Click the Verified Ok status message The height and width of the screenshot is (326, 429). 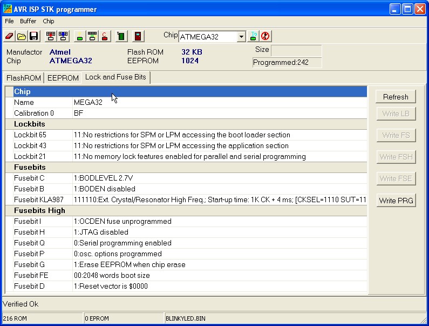21,304
